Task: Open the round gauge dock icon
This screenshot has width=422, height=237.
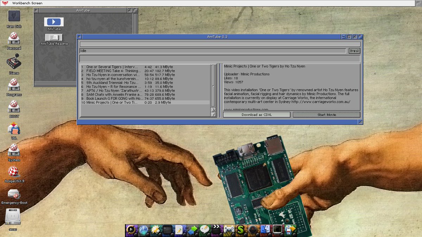Action: [x=253, y=230]
